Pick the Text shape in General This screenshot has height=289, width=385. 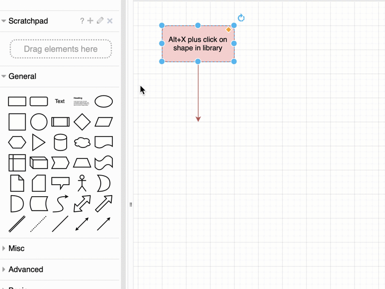click(60, 101)
